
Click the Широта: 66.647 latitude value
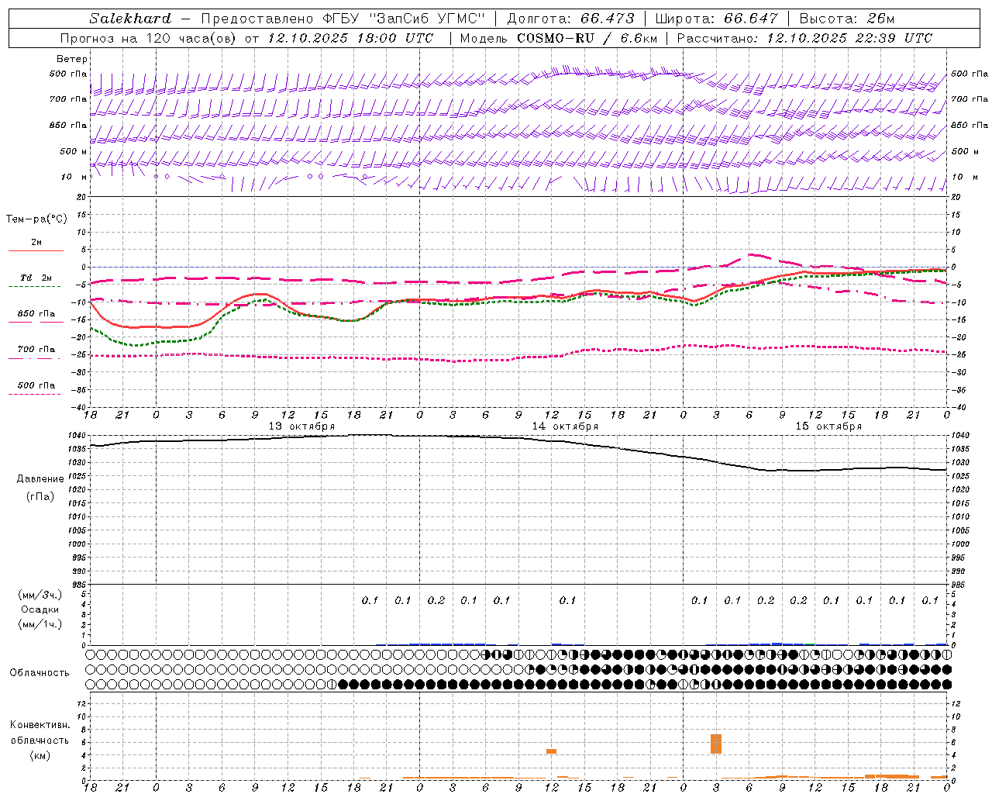(717, 19)
